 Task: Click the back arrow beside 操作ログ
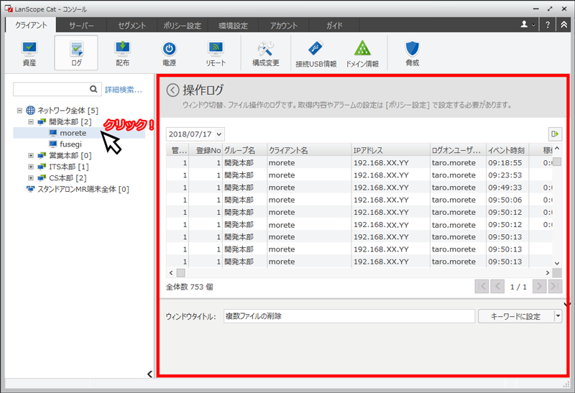pyautogui.click(x=172, y=90)
